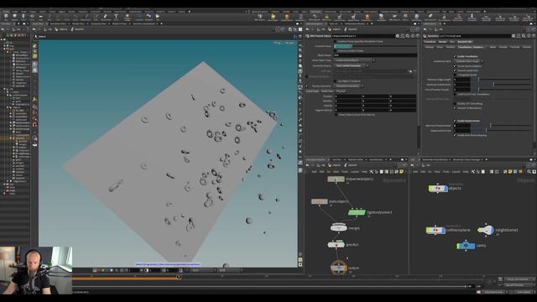Switch to Bullet Data tab
The image size is (537, 302).
click(x=327, y=91)
